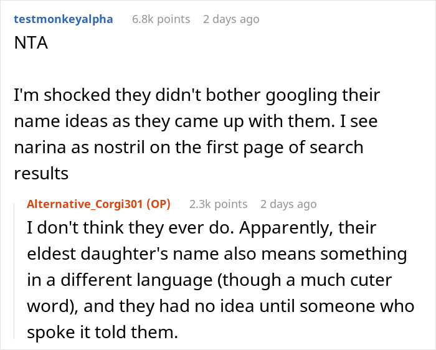
Task: Click the line 'I don't think they ever do'
Action: pyautogui.click(x=202, y=228)
